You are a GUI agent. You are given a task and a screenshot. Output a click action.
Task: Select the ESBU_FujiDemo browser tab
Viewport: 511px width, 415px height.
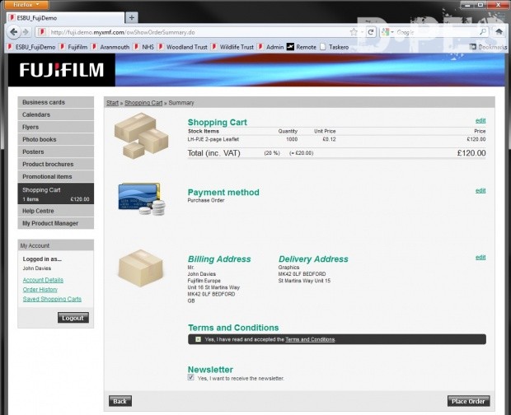[x=65, y=18]
